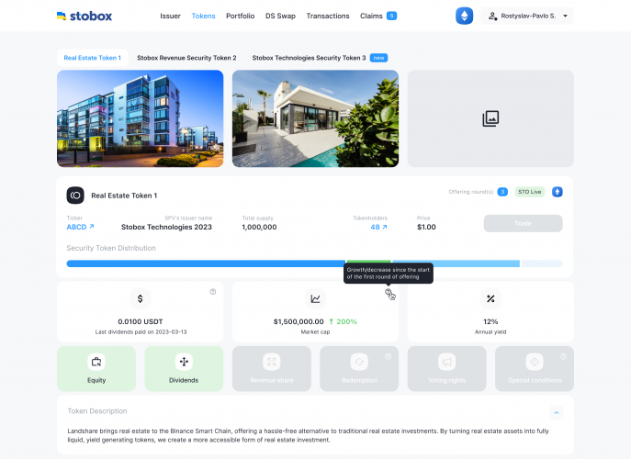Select the Real Estate Token 1 tab
The height and width of the screenshot is (459, 631).
[93, 58]
